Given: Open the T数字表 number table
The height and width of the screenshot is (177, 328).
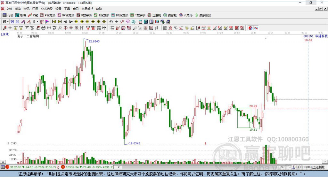Looking at the screenshot, I should (x=138, y=15).
